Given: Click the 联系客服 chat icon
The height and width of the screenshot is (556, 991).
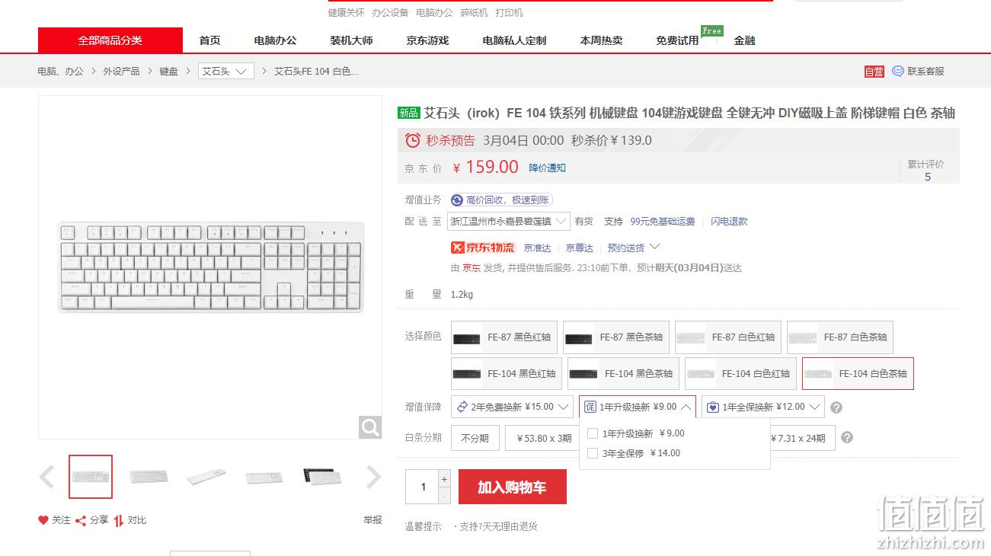Looking at the screenshot, I should click(x=898, y=71).
